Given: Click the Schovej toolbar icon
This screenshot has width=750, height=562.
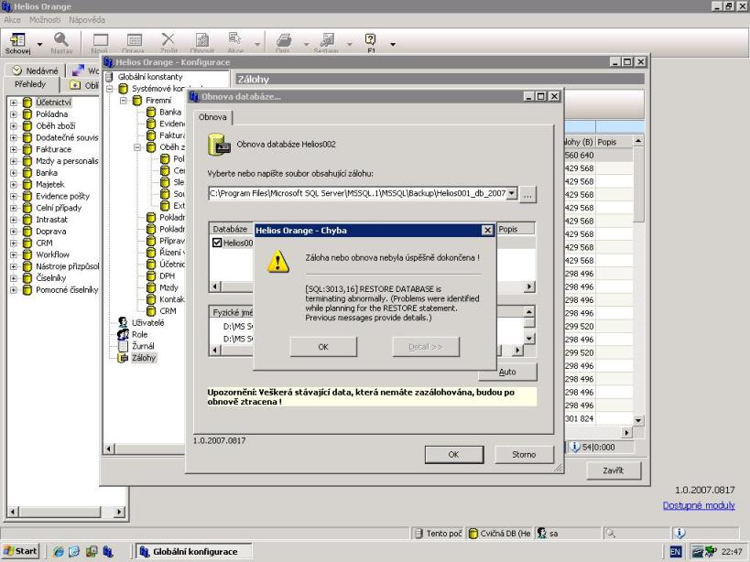Looking at the screenshot, I should pos(17,39).
